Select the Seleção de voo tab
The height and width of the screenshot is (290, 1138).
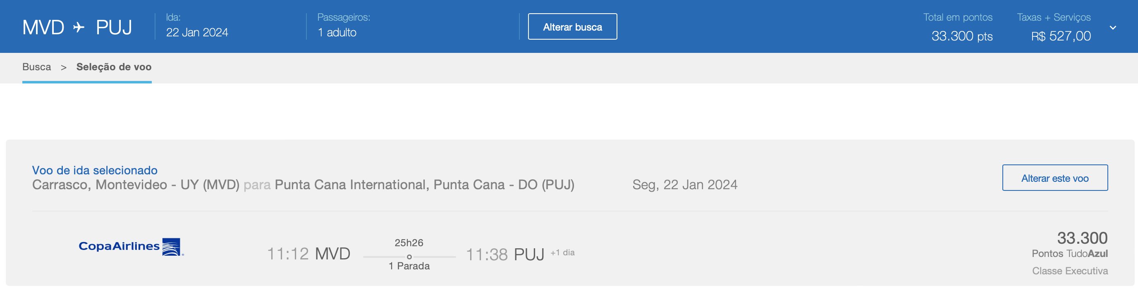click(x=114, y=67)
